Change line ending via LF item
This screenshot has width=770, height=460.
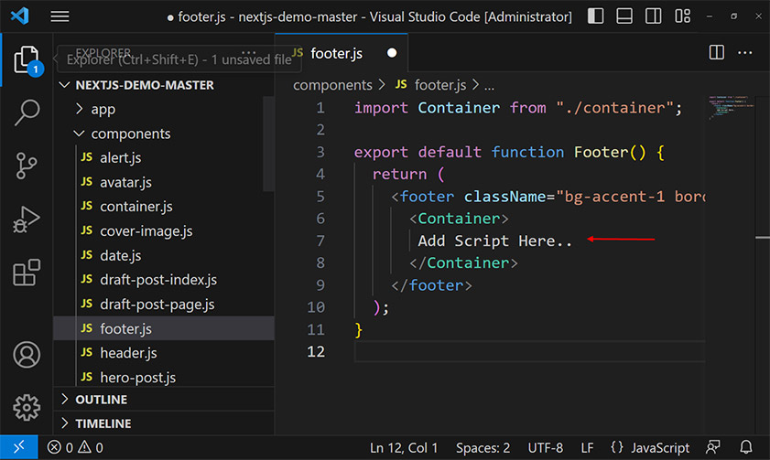[587, 447]
